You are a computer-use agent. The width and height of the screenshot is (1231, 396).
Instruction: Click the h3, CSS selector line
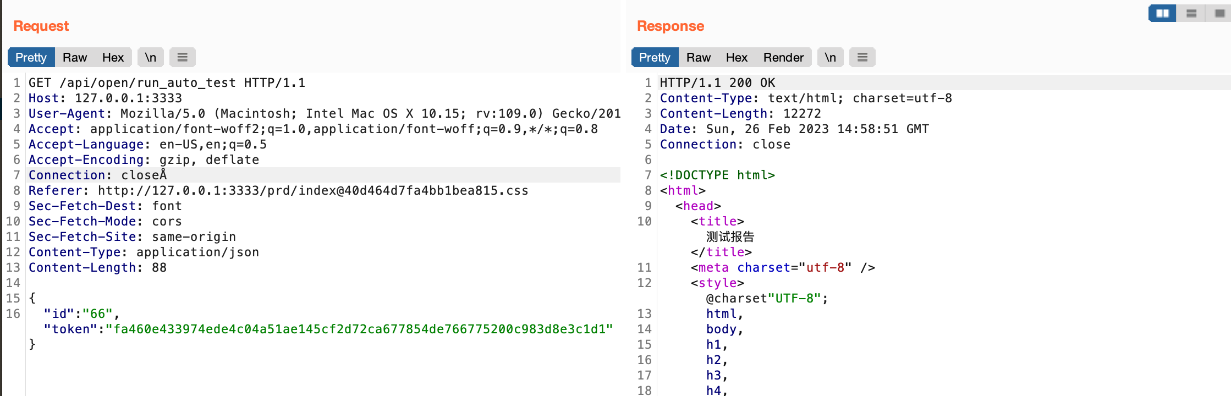point(717,375)
